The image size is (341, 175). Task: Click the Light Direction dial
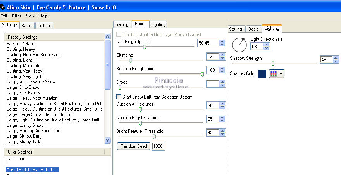click(x=239, y=45)
